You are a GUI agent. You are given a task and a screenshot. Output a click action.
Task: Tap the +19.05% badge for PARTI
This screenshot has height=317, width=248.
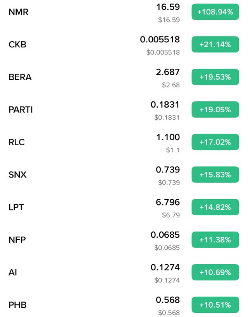pyautogui.click(x=215, y=110)
